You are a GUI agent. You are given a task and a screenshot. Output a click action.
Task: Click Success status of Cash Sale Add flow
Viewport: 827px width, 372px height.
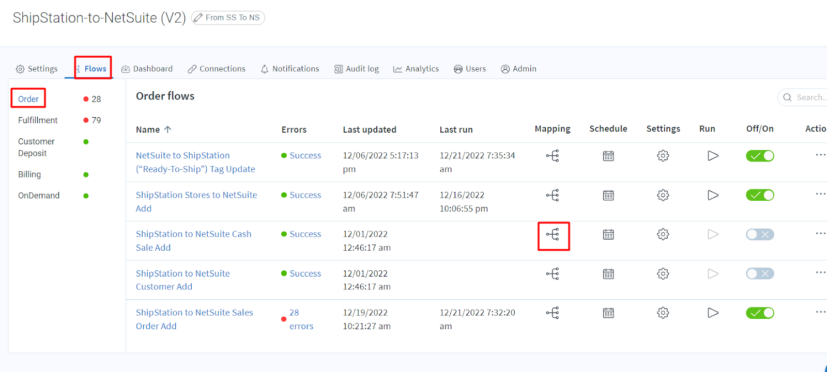(x=305, y=234)
